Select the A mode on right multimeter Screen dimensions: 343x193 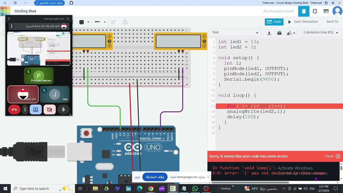point(204,36)
